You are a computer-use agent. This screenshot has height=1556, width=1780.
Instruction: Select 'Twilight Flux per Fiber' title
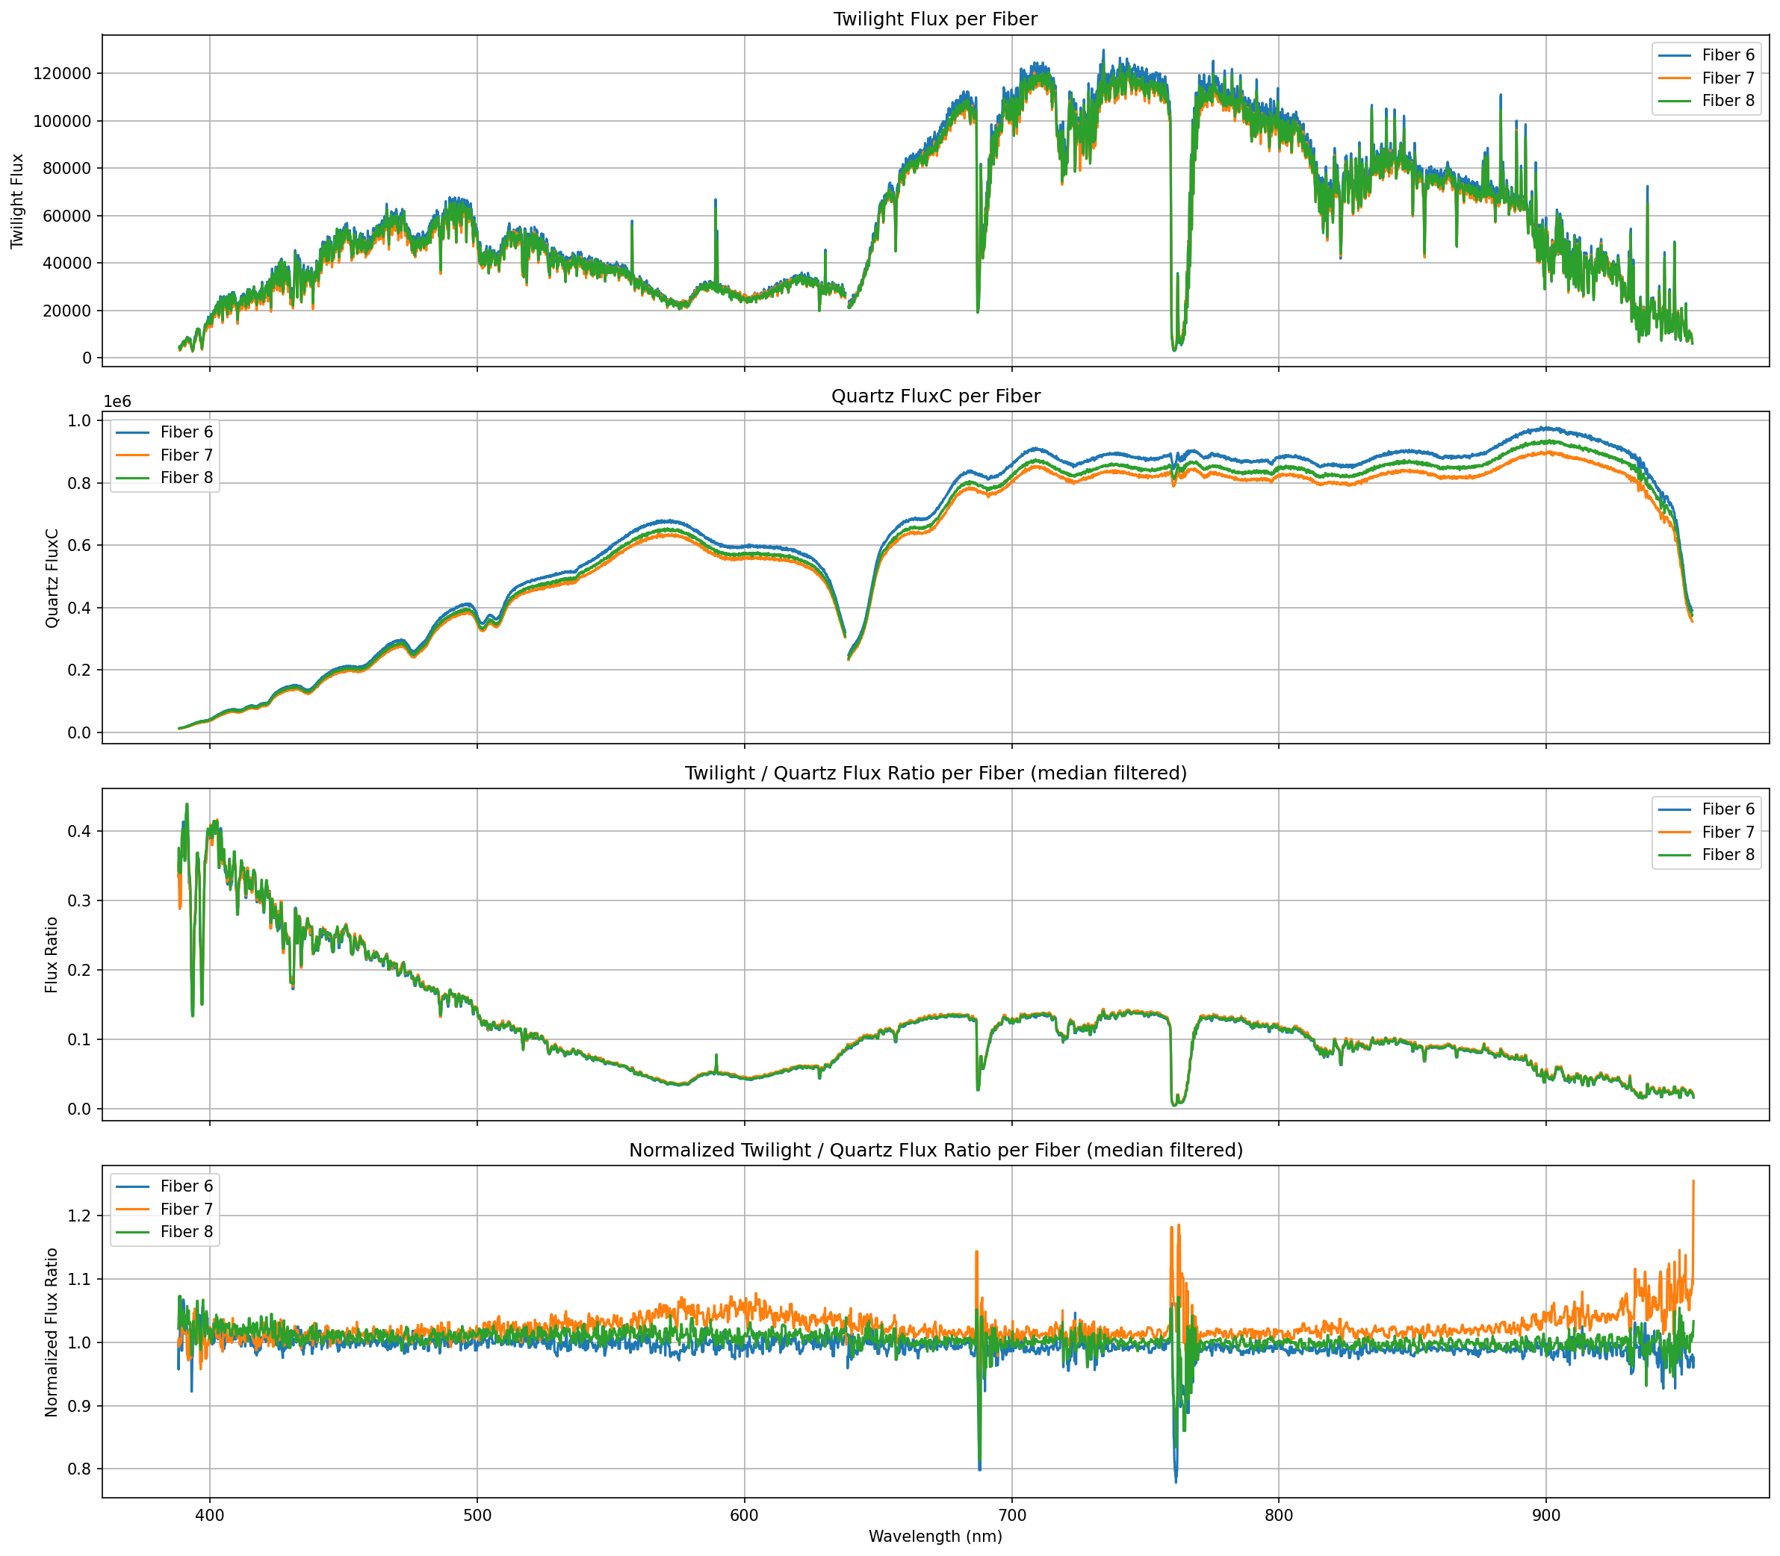934,19
